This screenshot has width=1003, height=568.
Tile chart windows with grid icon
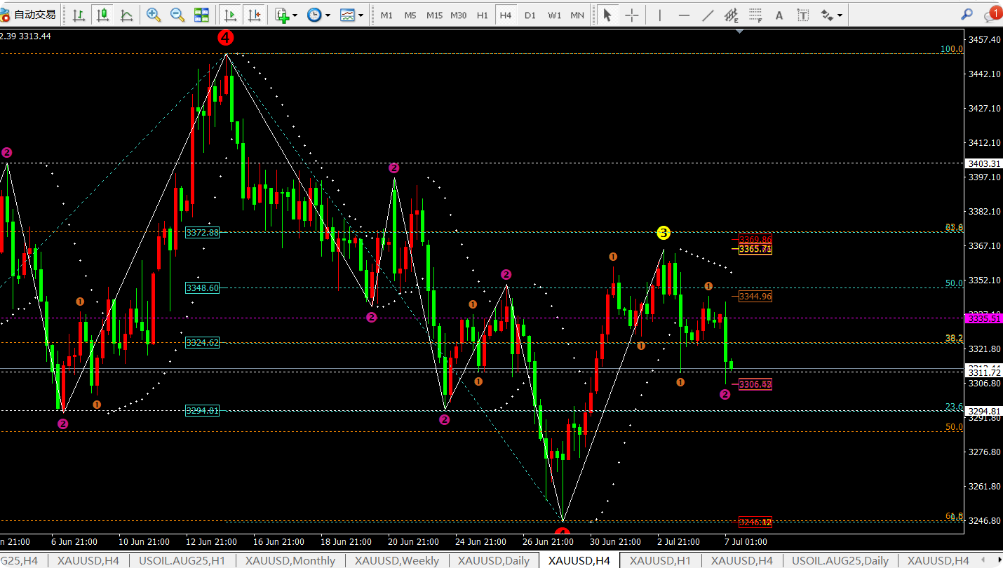tap(201, 15)
